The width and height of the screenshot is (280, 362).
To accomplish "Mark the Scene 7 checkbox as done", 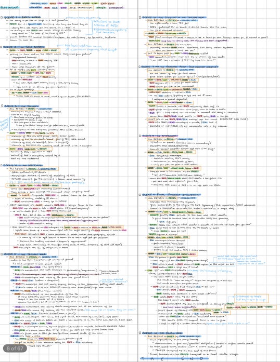I will point(140,66).
